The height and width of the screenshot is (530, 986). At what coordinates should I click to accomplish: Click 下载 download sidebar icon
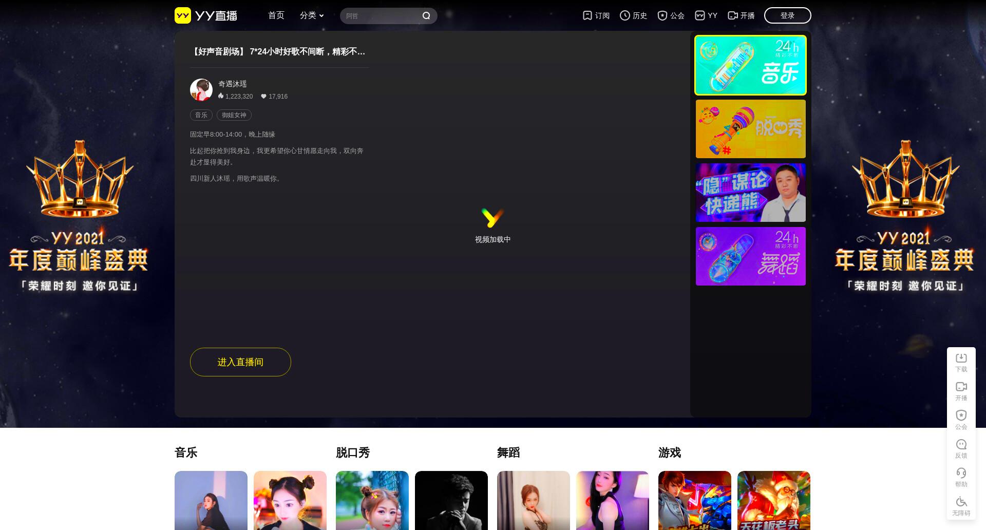pos(961,363)
